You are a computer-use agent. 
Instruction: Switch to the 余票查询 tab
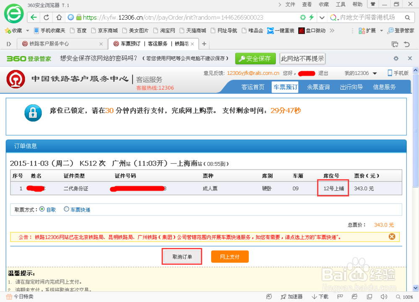(x=318, y=87)
